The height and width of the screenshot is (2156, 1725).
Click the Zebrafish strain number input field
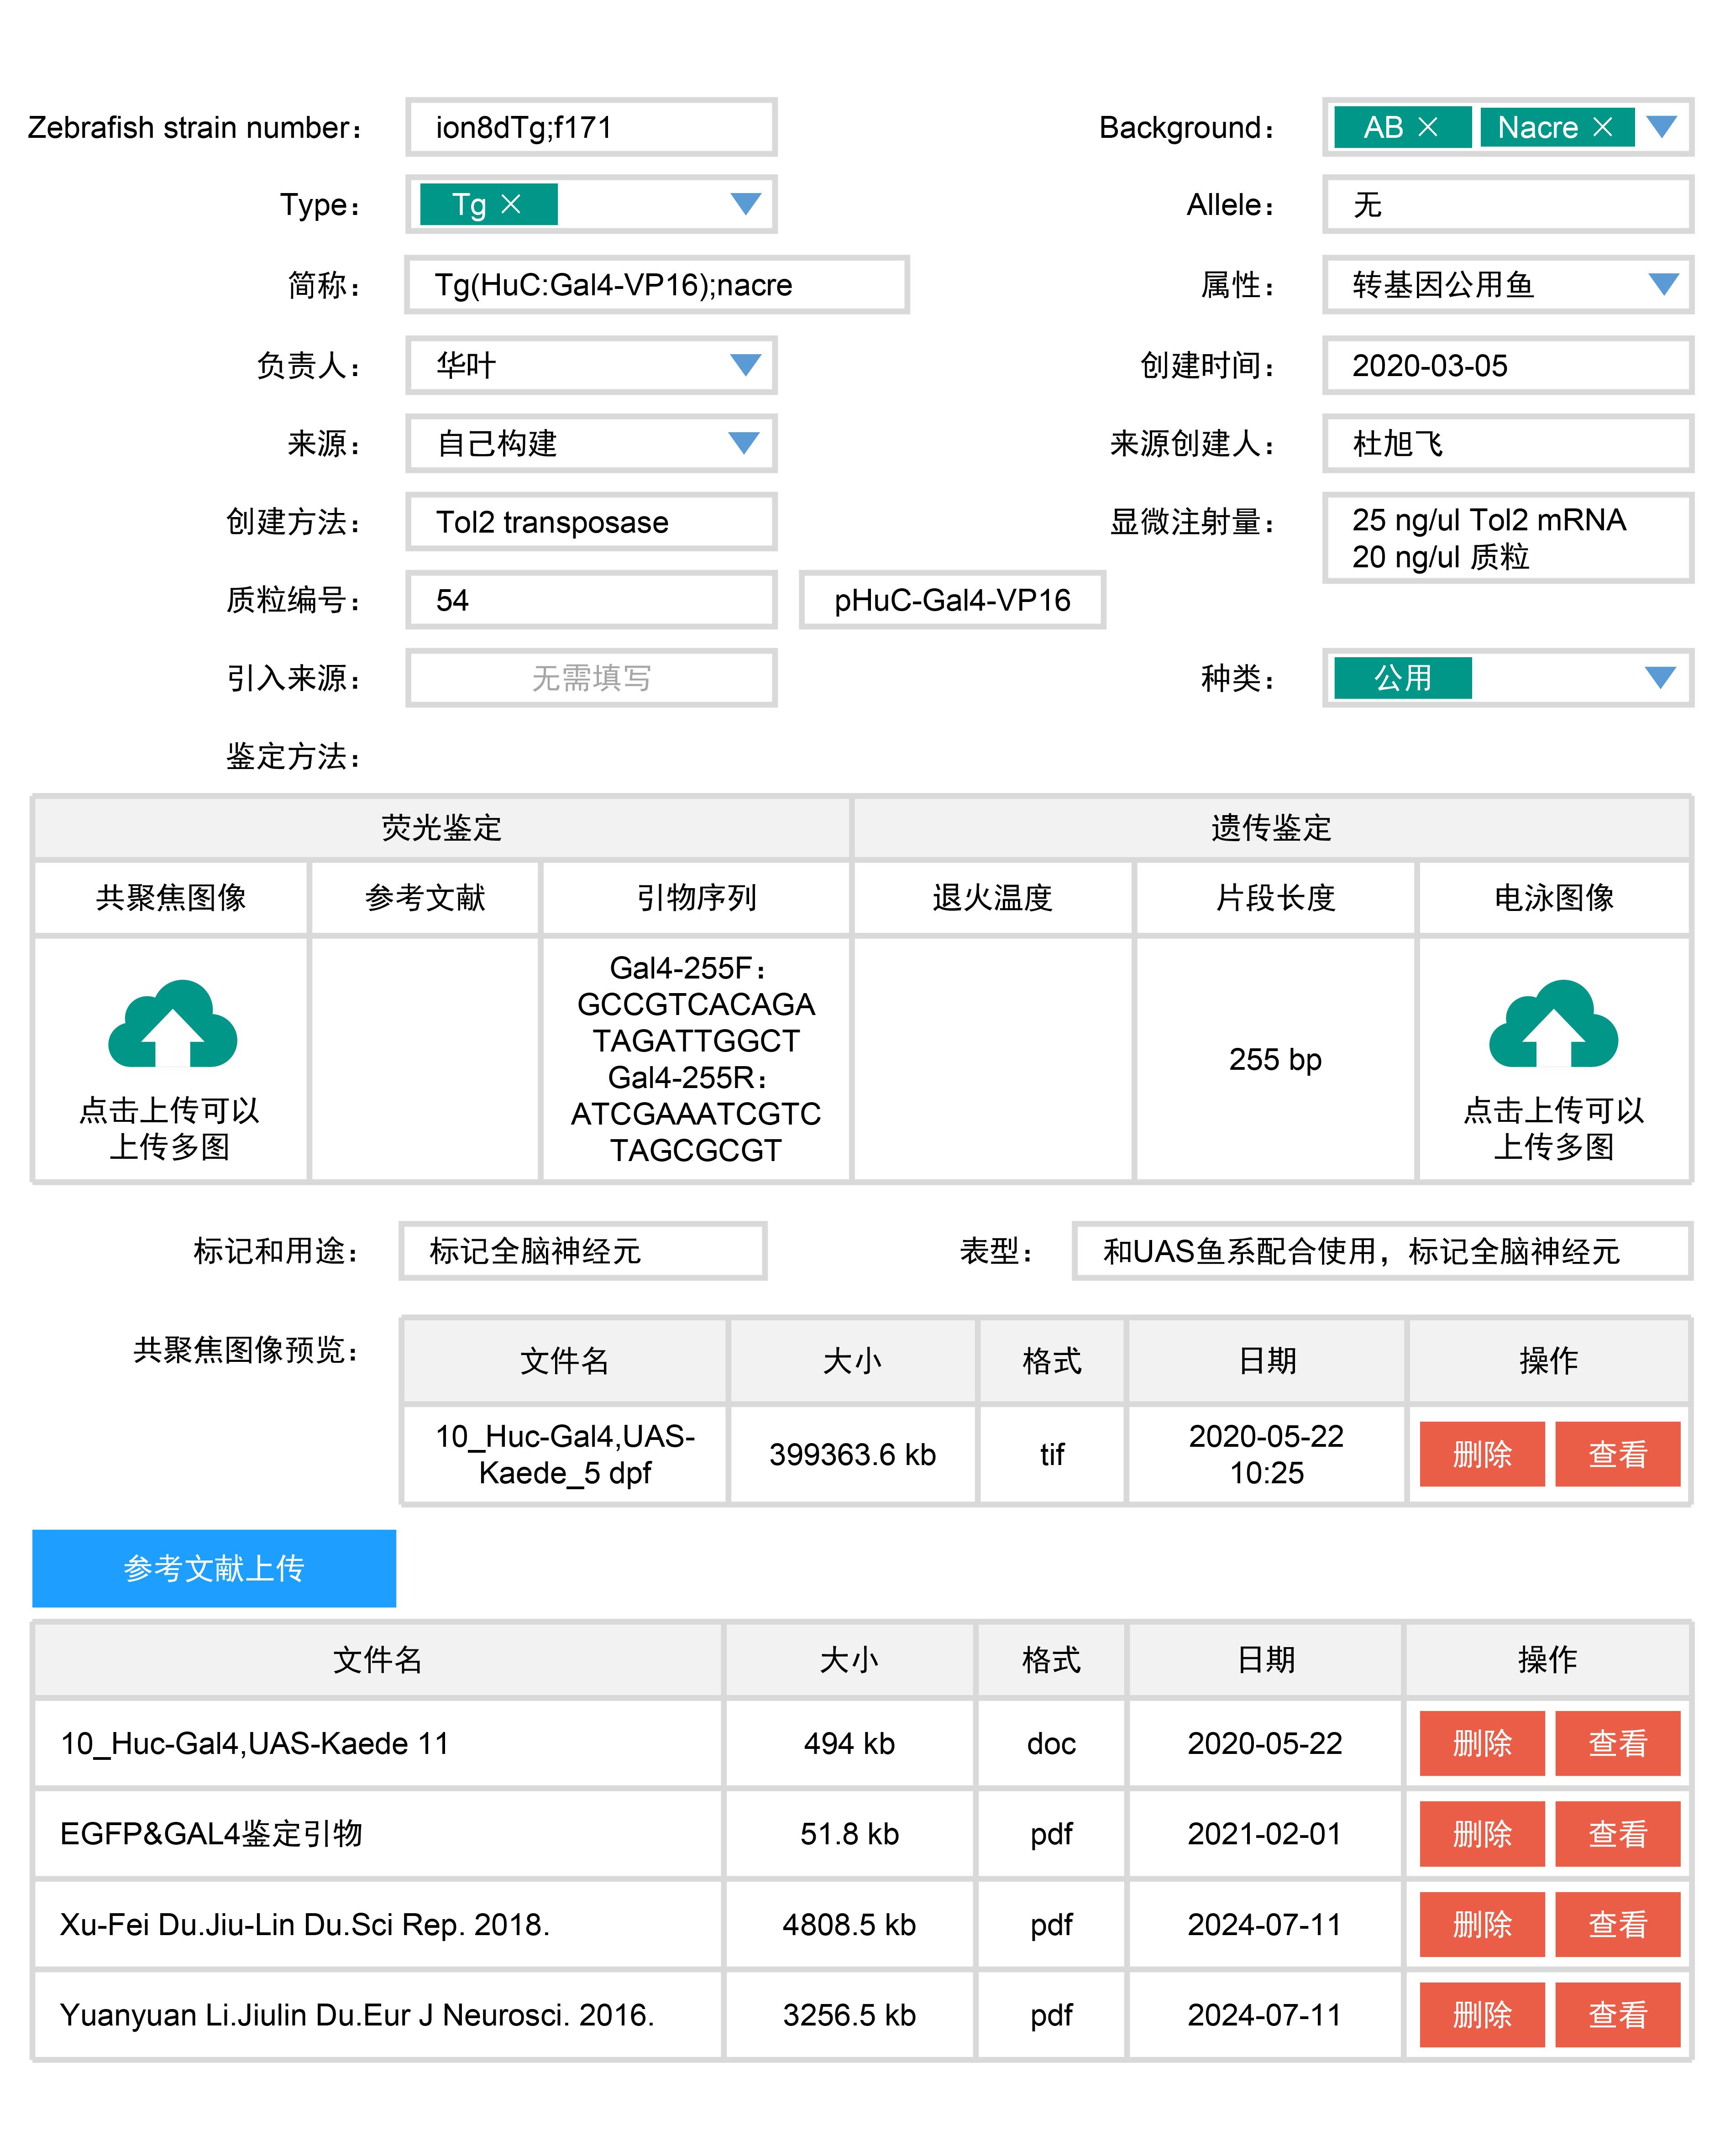590,127
